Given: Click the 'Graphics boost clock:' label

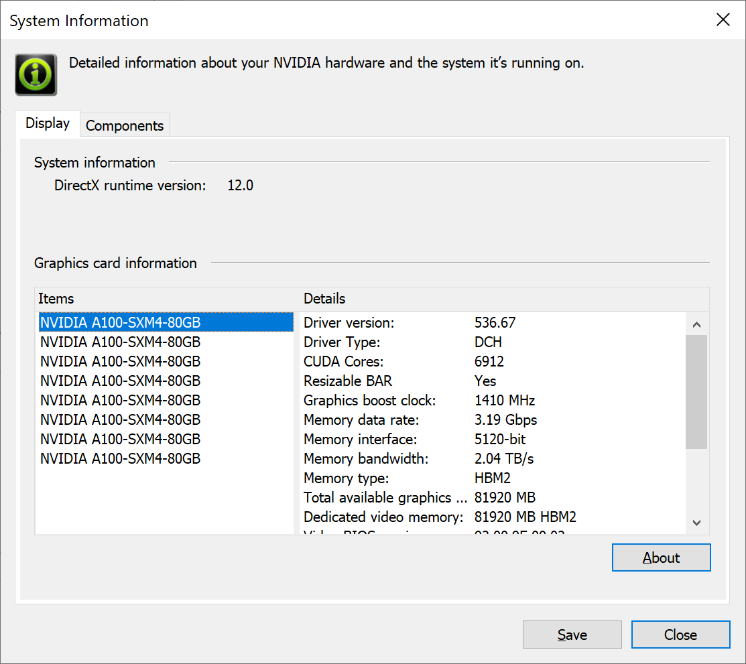Looking at the screenshot, I should pyautogui.click(x=370, y=401).
